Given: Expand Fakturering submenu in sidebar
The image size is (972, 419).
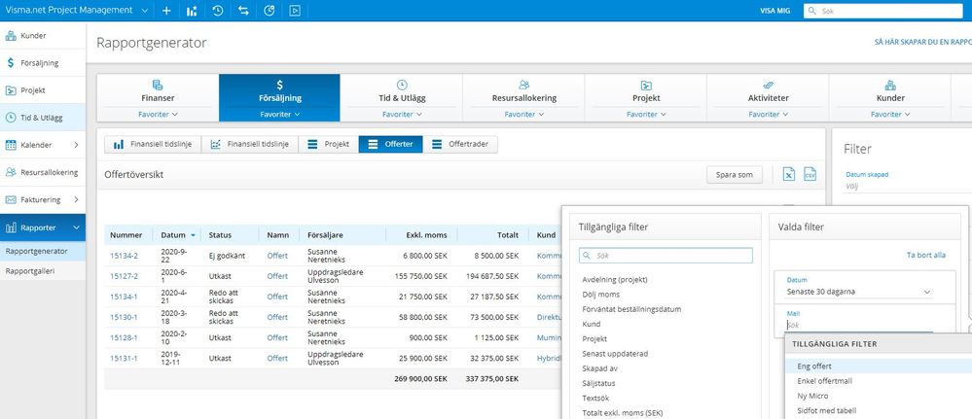Looking at the screenshot, I should tap(76, 199).
